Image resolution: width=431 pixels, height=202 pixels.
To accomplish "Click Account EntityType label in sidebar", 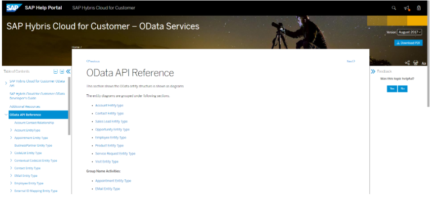I will pyautogui.click(x=27, y=130).
